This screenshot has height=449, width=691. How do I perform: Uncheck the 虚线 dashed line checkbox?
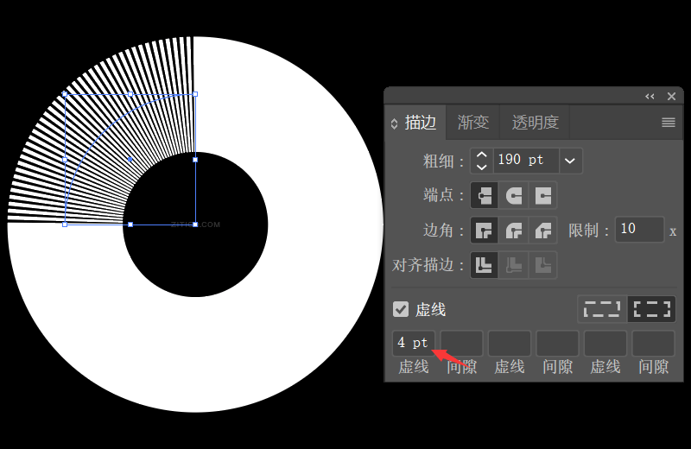pos(401,309)
